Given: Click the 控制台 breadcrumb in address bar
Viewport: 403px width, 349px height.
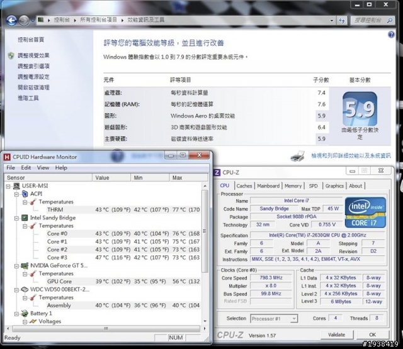Looking at the screenshot, I should (62, 19).
